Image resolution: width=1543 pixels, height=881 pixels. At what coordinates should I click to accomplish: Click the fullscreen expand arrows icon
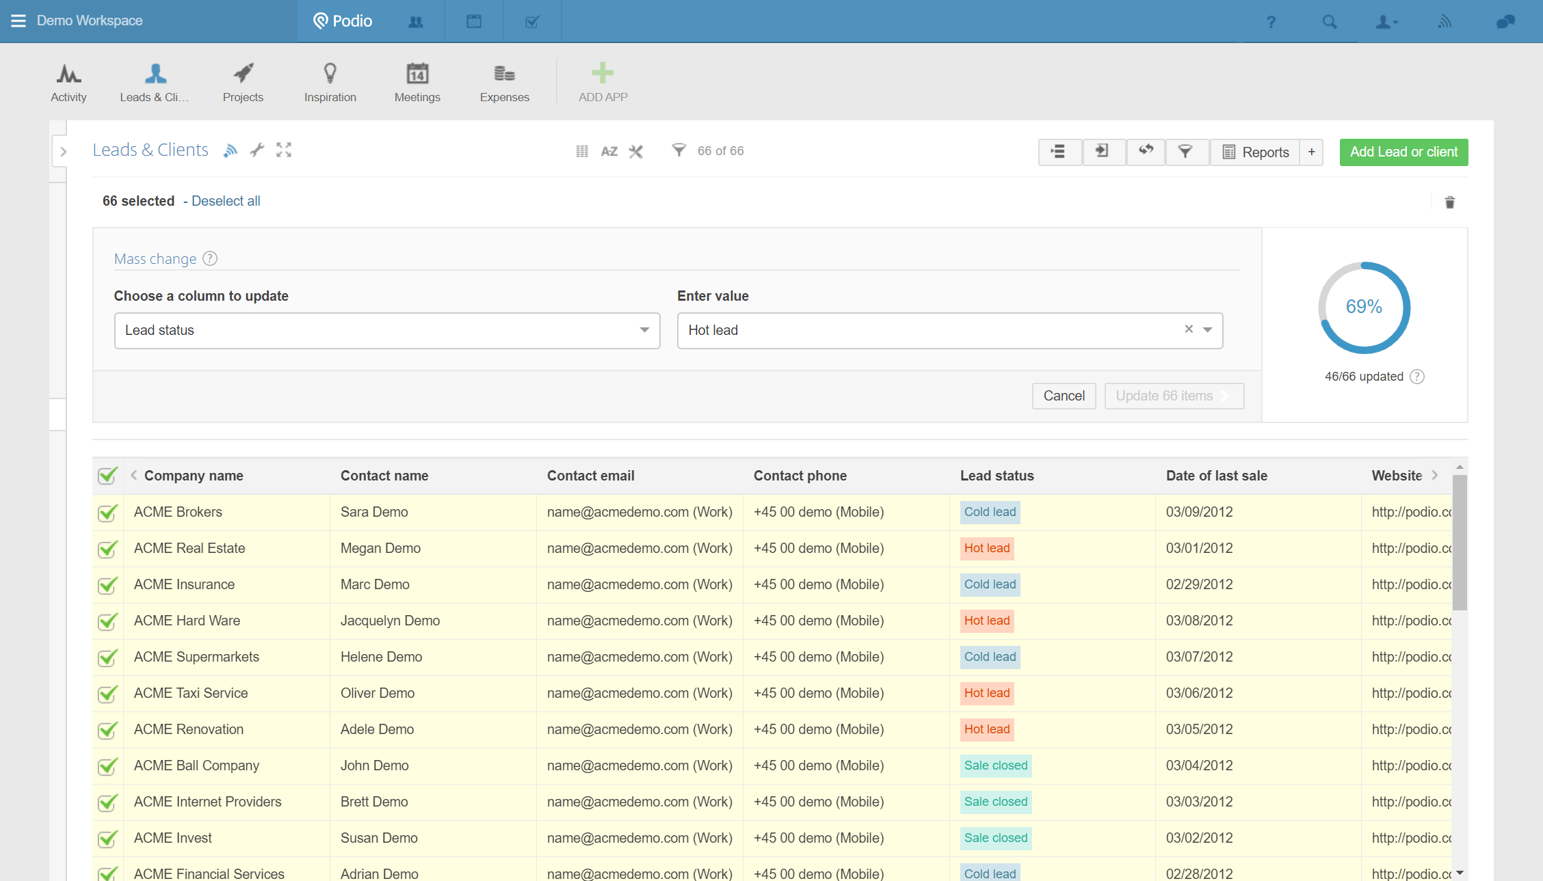point(284,150)
